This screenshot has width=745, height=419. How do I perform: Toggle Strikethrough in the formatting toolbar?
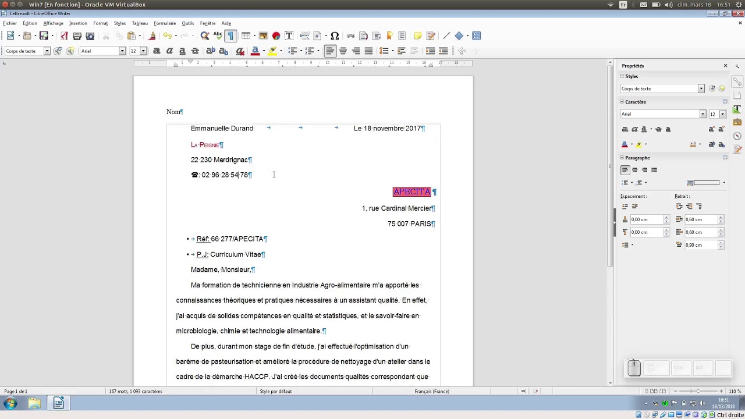point(195,51)
